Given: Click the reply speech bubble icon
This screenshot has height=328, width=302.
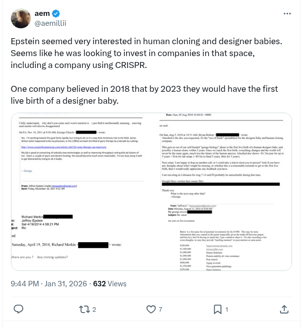Looking at the screenshot, I should (x=18, y=309).
